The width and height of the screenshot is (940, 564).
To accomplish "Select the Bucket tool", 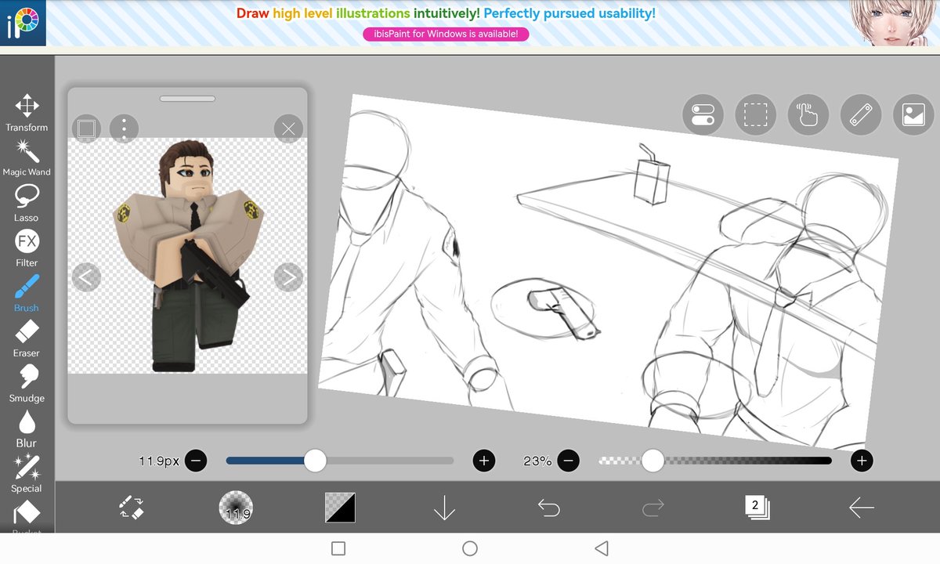I will 27,516.
